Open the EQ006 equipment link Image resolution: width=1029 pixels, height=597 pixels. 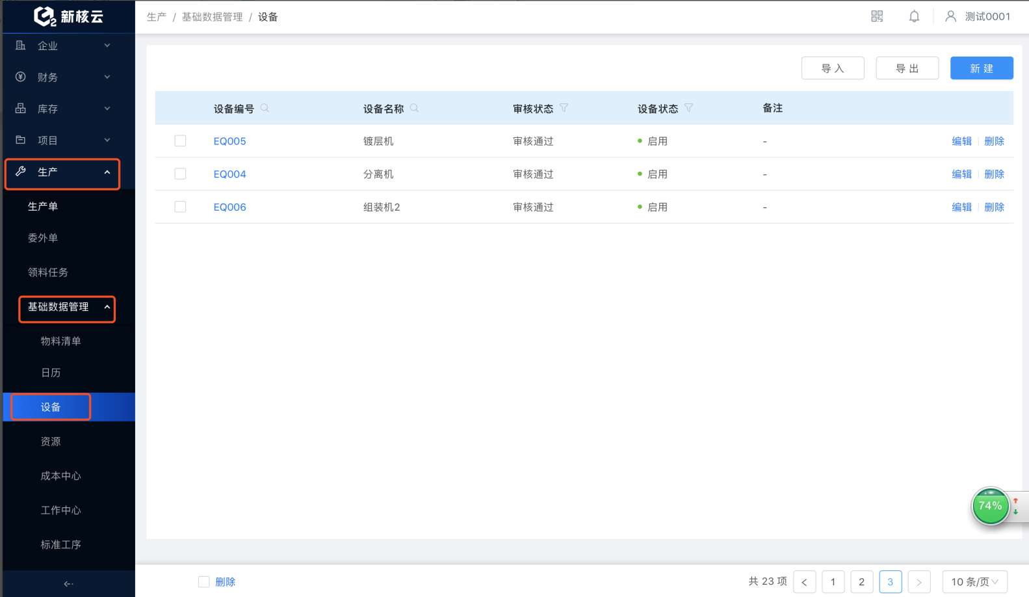229,207
